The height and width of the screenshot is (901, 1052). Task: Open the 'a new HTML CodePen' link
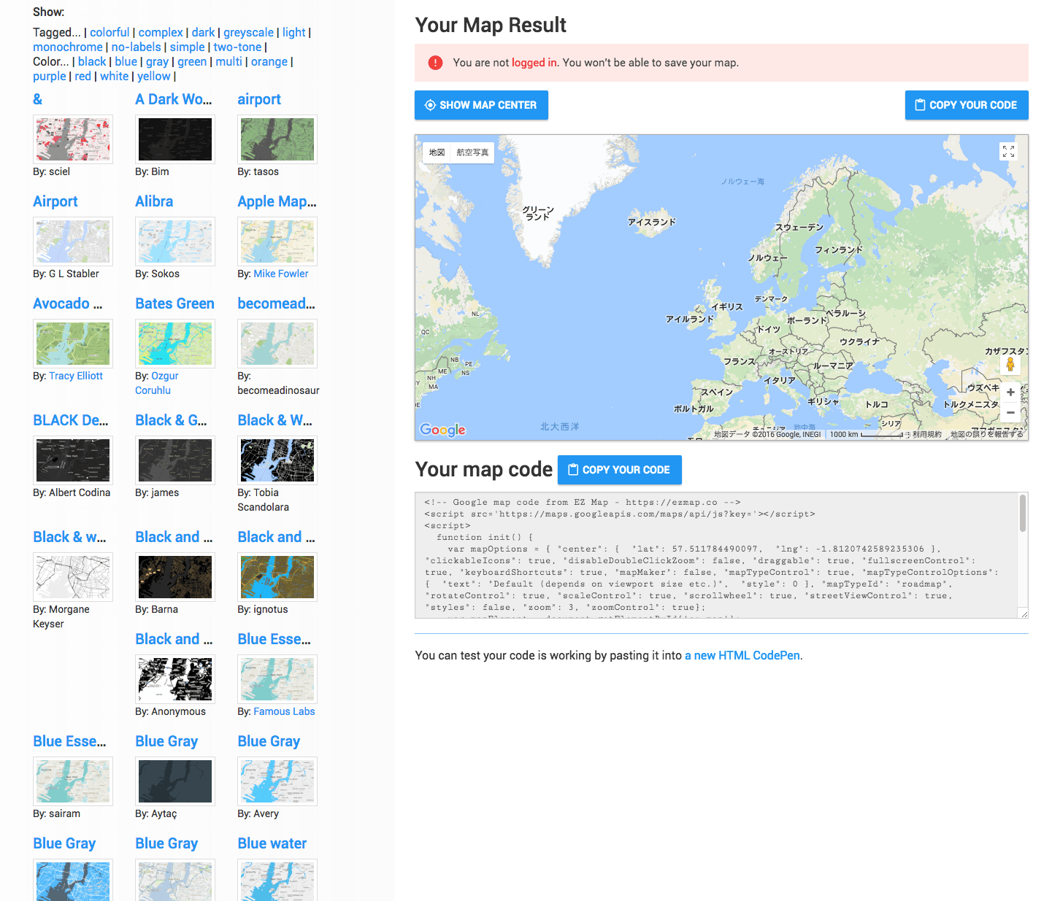pyautogui.click(x=742, y=655)
